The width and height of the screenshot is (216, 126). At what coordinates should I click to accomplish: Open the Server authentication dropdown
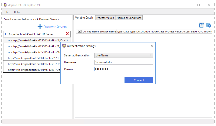coord(124,55)
